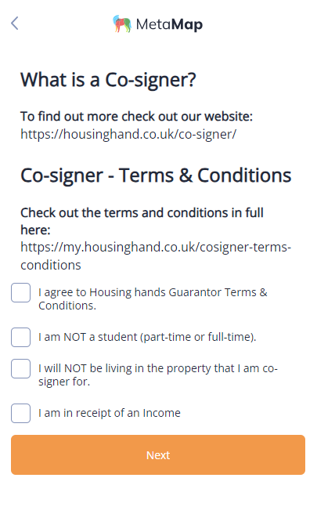Click the colorful MetaMap horse logo
This screenshot has height=514, width=317.
tap(122, 24)
